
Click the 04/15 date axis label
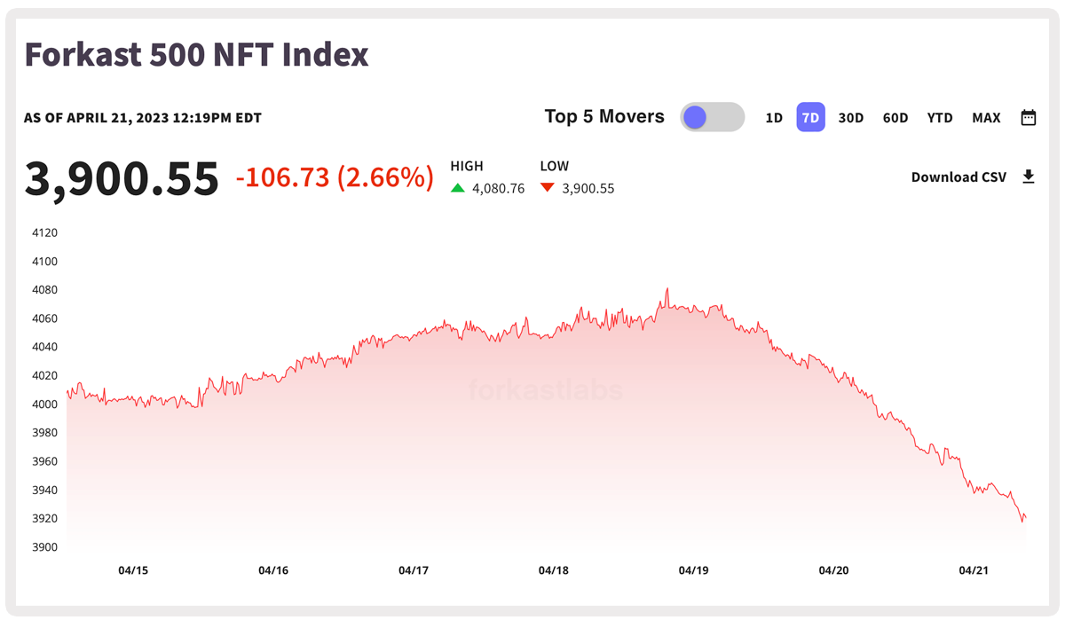(x=133, y=570)
